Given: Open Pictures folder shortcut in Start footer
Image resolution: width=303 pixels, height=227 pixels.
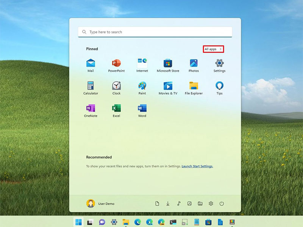Looking at the screenshot, I should 189,204.
